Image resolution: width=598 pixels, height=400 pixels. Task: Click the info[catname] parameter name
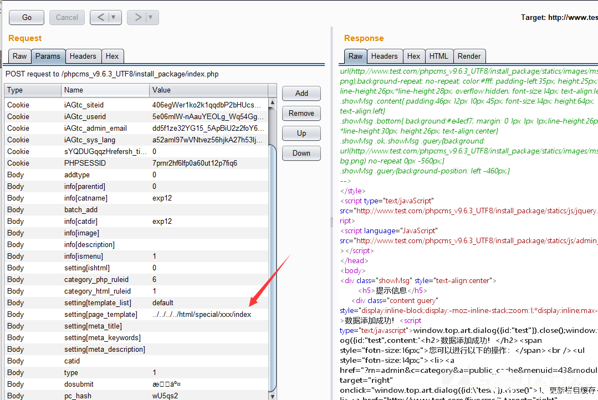click(86, 198)
